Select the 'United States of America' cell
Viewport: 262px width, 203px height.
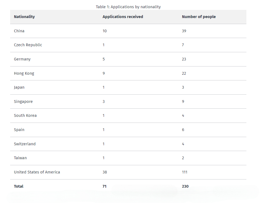37,172
